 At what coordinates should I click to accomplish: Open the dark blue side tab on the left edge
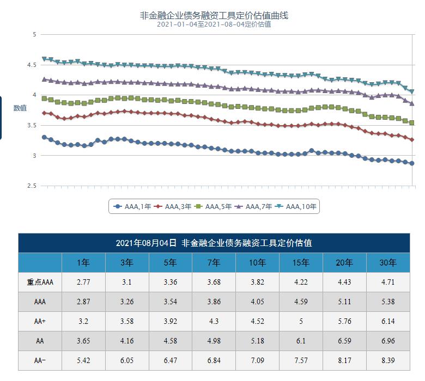tap(1, 118)
